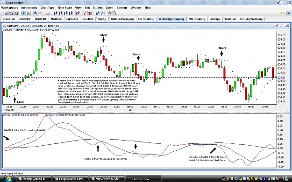This screenshot has height=182, width=292.
Task: Click the grayed zoom out magnifier icon
Action: 41,13
